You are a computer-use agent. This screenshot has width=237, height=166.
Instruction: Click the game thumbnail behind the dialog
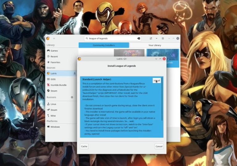click(x=129, y=53)
